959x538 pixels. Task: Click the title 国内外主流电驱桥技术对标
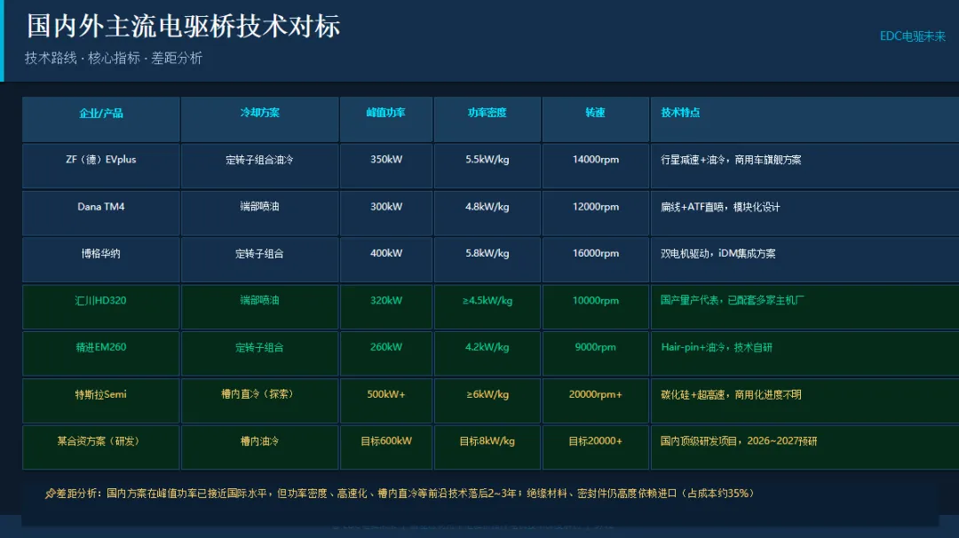[x=183, y=27]
